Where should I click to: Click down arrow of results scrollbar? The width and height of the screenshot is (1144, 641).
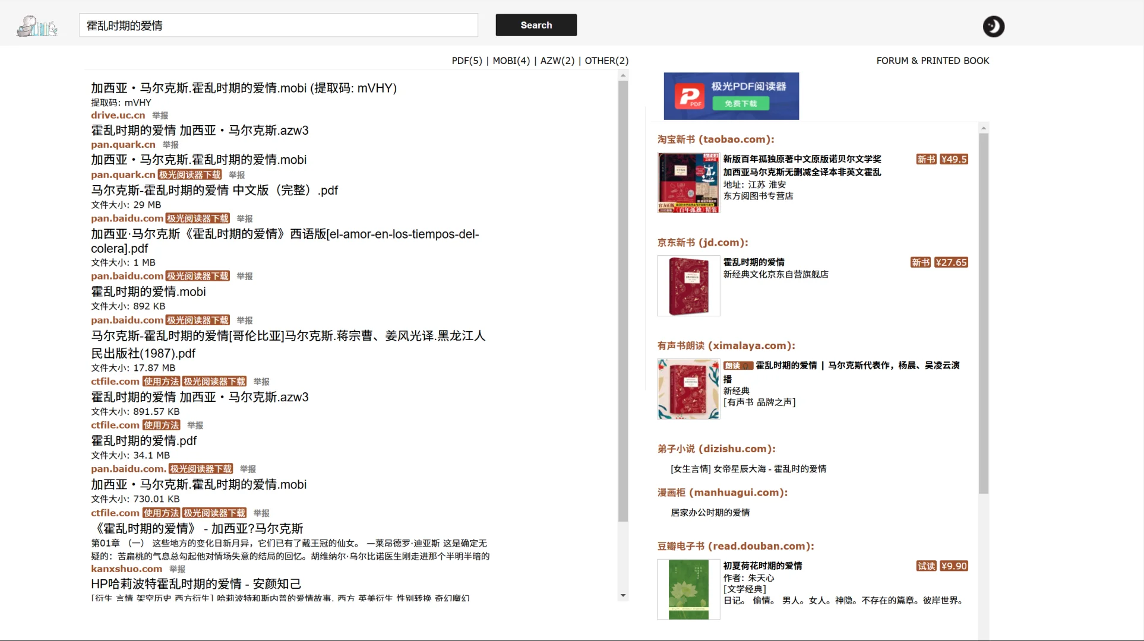click(623, 595)
